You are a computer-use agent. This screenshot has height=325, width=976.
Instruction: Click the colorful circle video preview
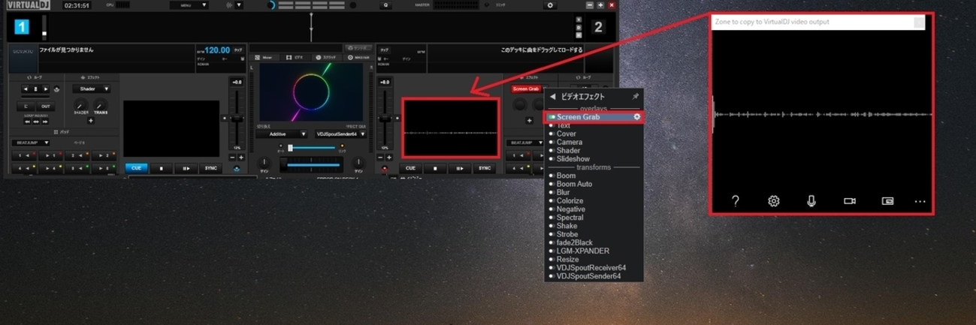[x=311, y=92]
